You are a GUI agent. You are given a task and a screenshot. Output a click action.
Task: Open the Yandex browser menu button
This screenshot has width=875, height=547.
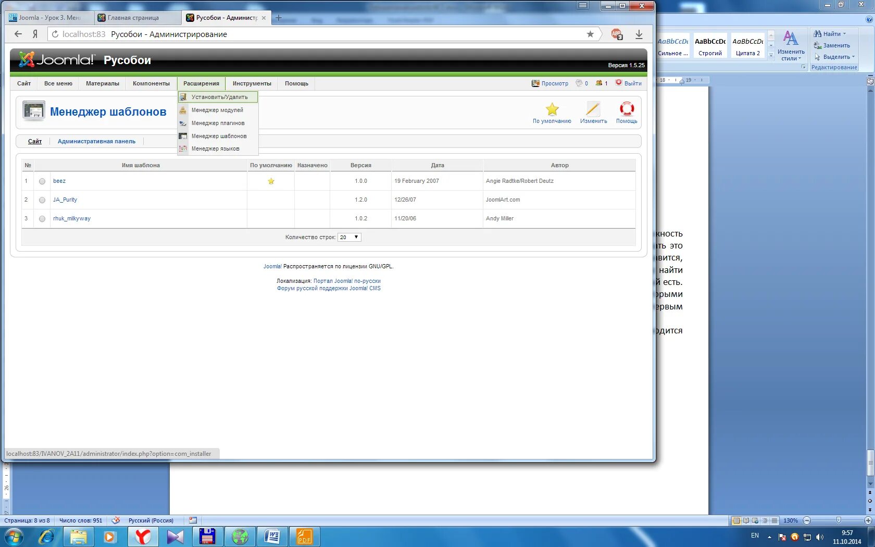pos(583,5)
